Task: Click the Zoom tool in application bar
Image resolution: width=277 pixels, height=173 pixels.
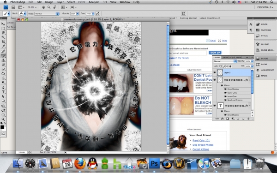Action: (49, 7)
